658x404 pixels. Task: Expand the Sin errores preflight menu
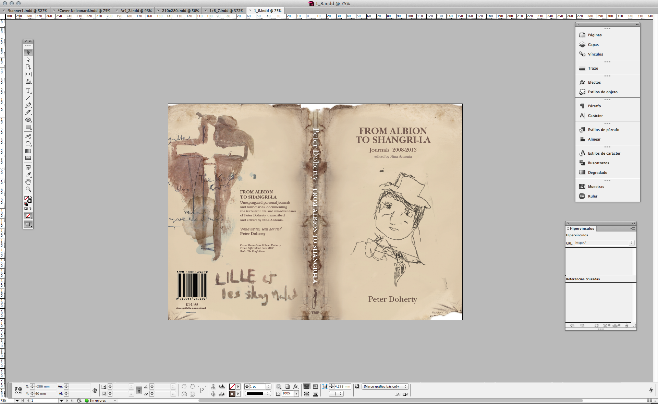(115, 401)
